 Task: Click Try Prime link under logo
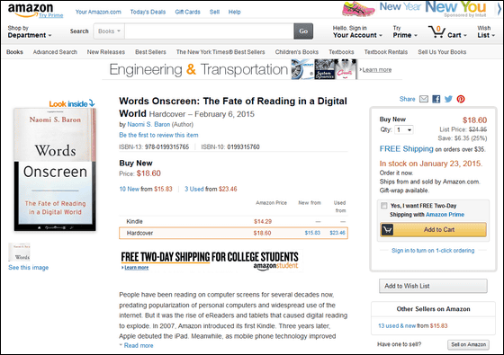pyautogui.click(x=50, y=15)
